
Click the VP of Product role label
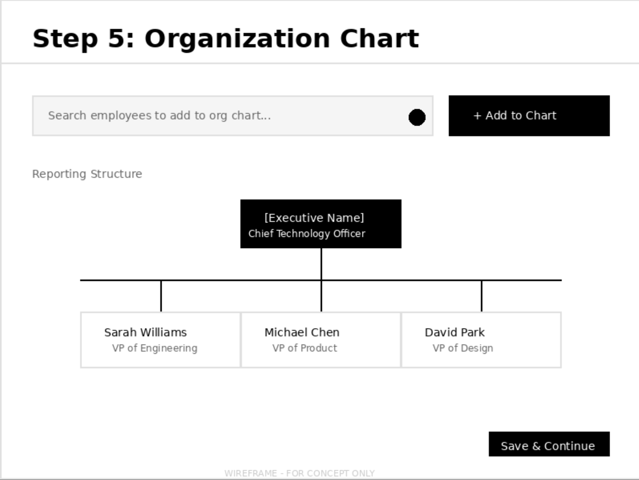pos(304,348)
